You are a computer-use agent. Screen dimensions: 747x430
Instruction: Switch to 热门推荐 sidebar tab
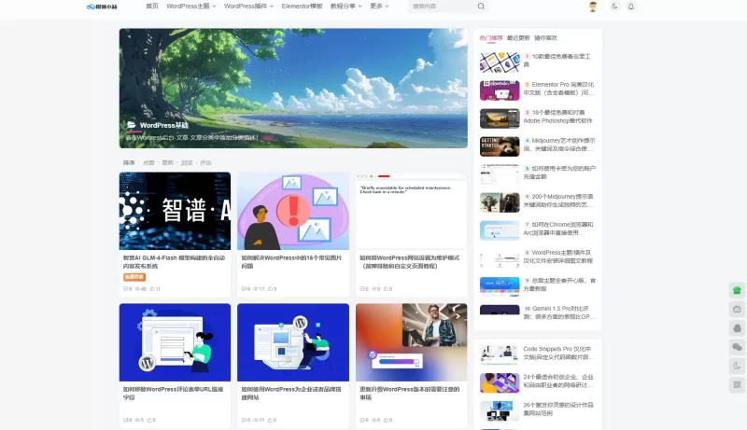[491, 38]
